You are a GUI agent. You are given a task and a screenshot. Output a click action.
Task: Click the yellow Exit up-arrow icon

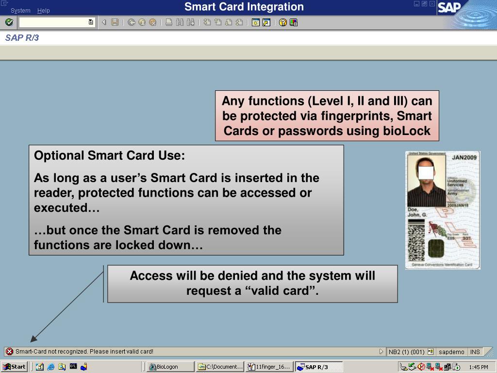click(142, 22)
